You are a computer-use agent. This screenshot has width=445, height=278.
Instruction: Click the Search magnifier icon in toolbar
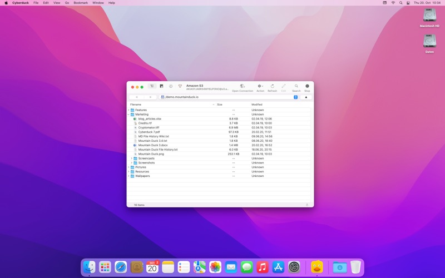pos(296,86)
